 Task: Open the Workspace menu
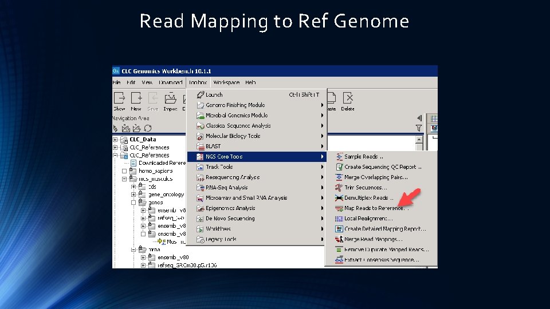coord(226,82)
